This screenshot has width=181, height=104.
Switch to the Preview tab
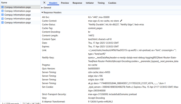65,3
